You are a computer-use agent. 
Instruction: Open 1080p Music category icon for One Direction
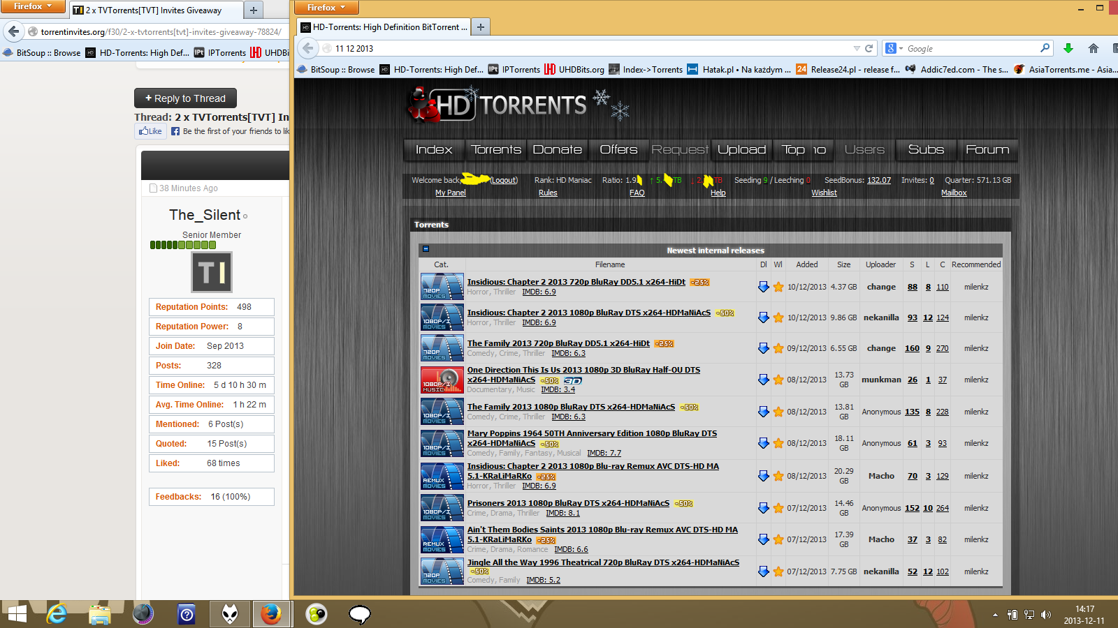(x=442, y=380)
